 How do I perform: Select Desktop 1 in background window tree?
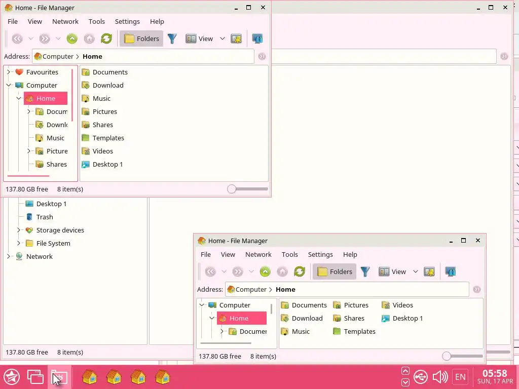[46, 204]
